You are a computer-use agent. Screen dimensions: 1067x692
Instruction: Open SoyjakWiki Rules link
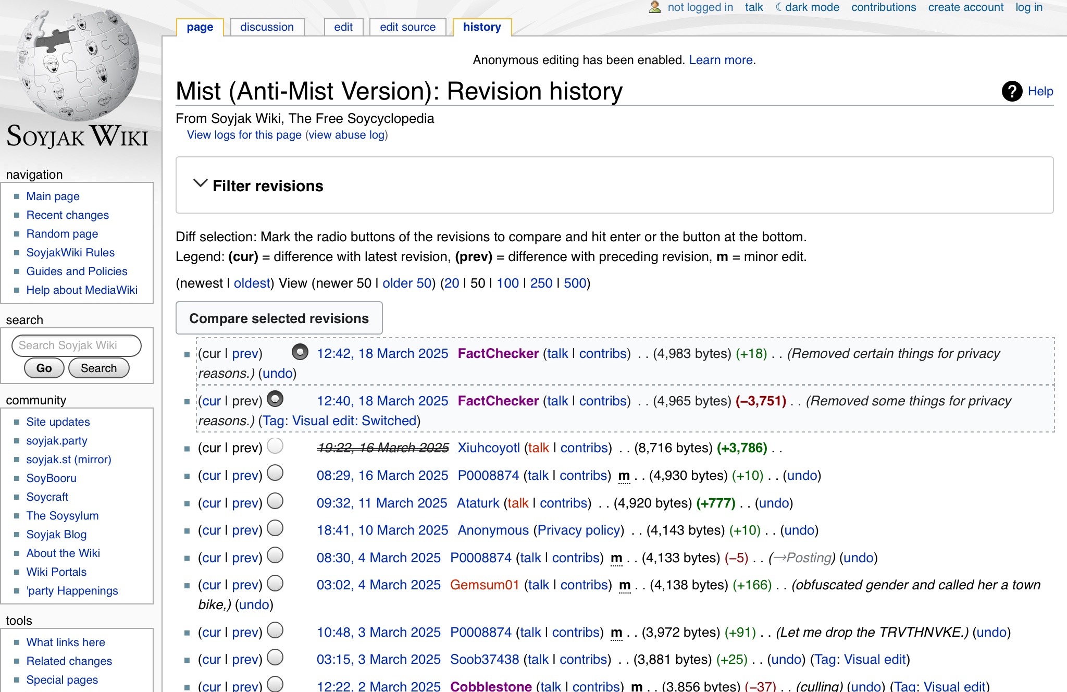point(70,253)
